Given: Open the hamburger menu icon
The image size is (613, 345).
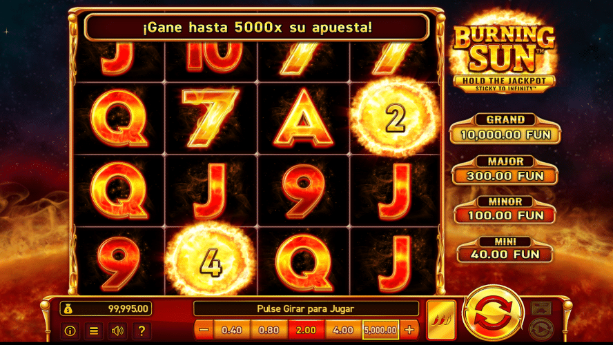Looking at the screenshot, I should coord(94,331).
